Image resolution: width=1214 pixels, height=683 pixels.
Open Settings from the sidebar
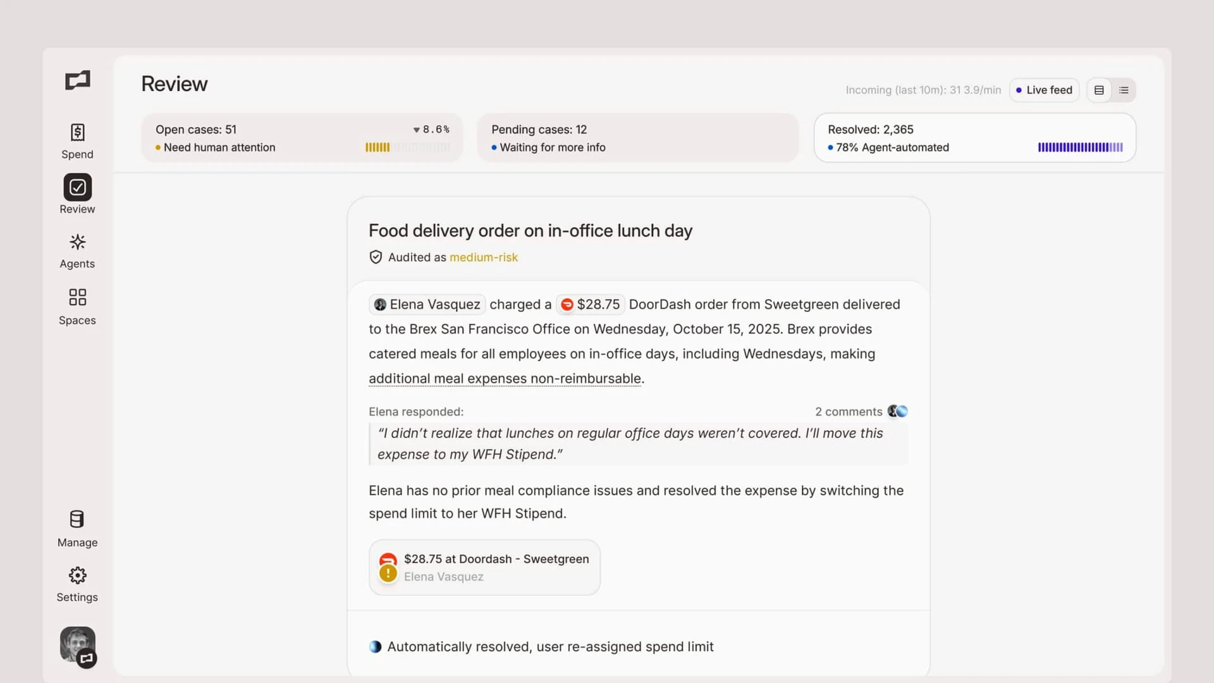click(77, 584)
